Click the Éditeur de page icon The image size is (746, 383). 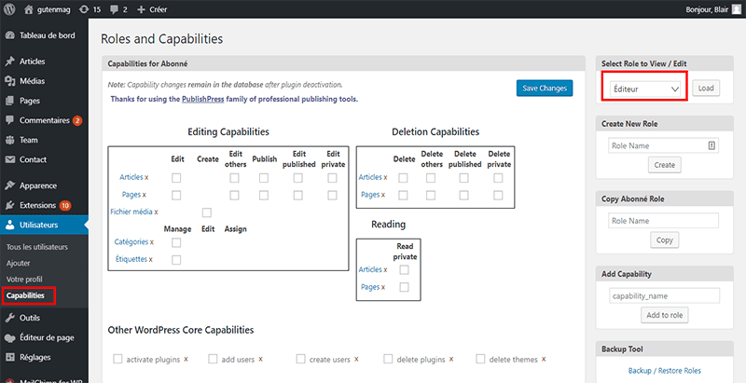tap(10, 338)
